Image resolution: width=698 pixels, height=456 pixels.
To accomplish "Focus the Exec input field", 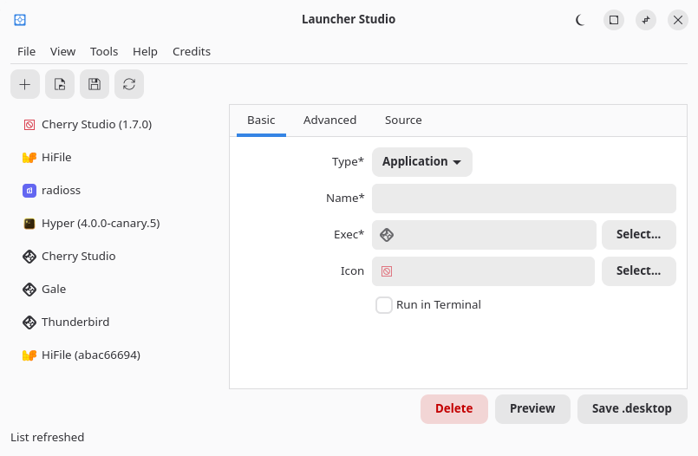I will (x=485, y=235).
